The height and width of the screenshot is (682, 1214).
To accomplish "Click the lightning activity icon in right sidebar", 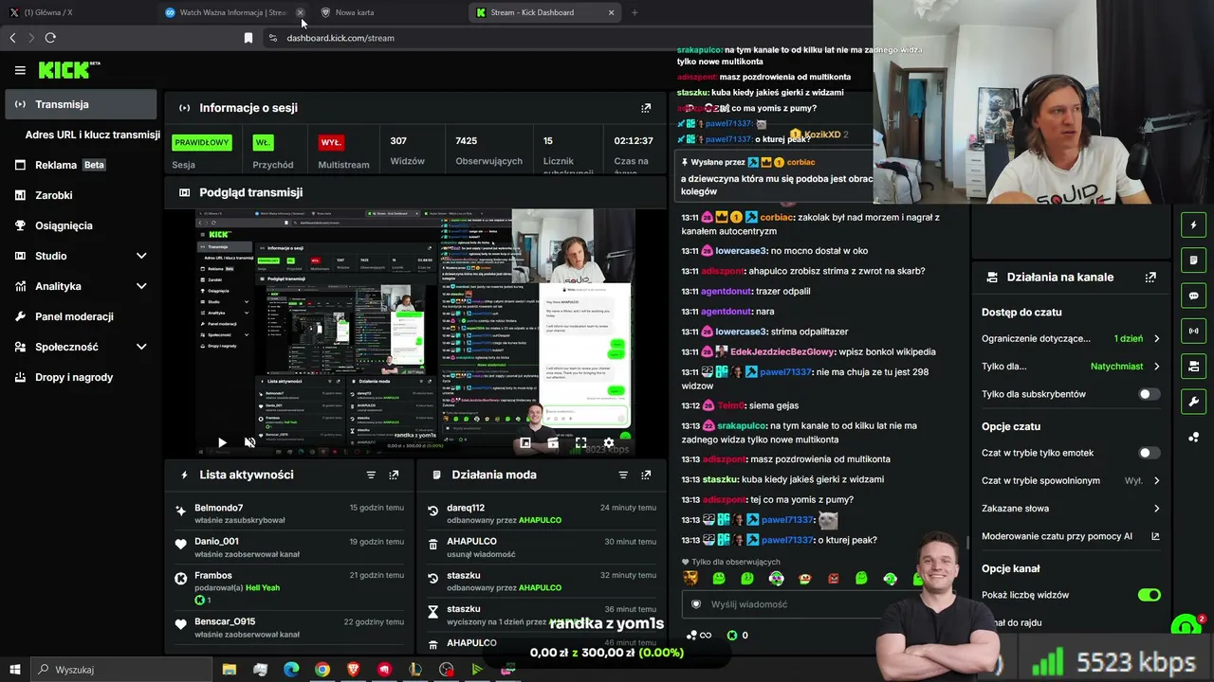I will point(1193,225).
